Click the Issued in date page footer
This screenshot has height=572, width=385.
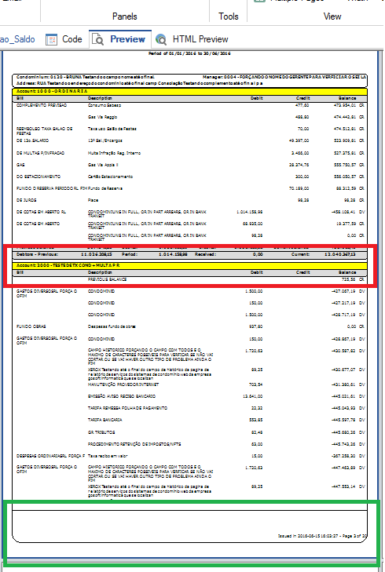(x=322, y=536)
